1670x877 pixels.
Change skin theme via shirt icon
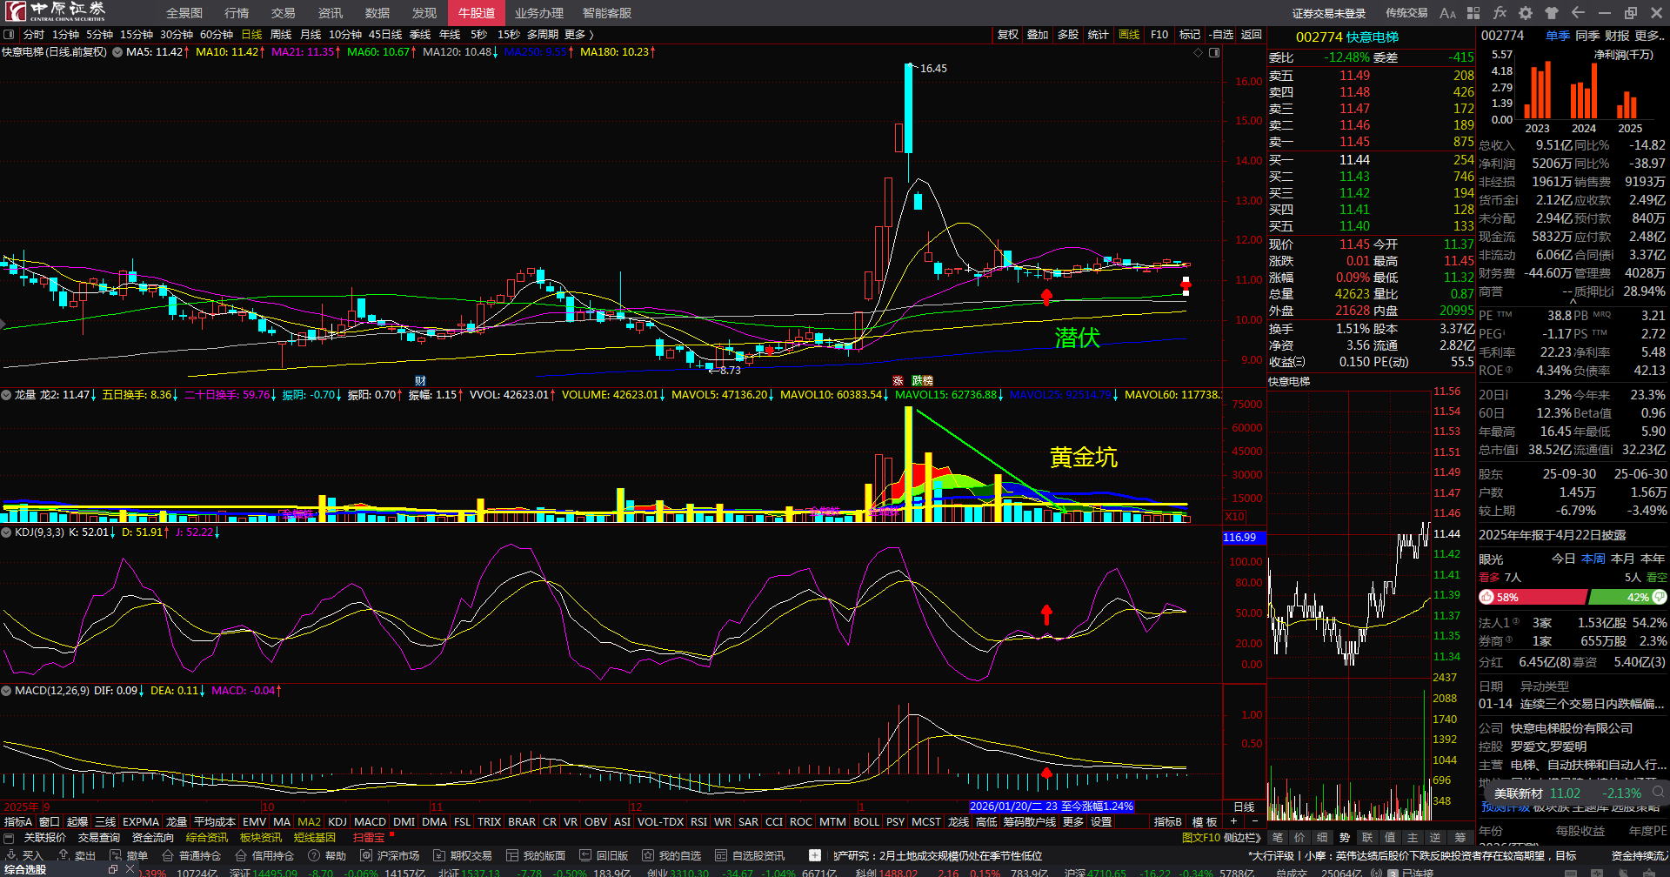(1552, 13)
